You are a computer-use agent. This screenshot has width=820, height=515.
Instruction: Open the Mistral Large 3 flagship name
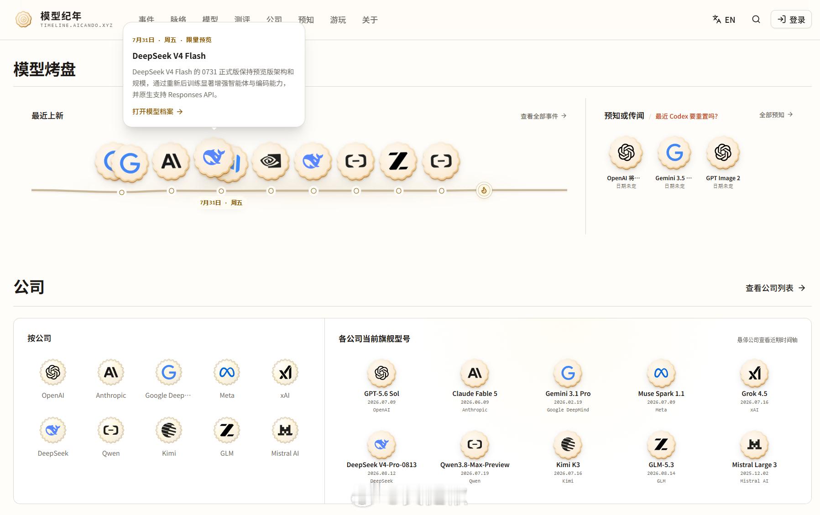[x=754, y=465]
